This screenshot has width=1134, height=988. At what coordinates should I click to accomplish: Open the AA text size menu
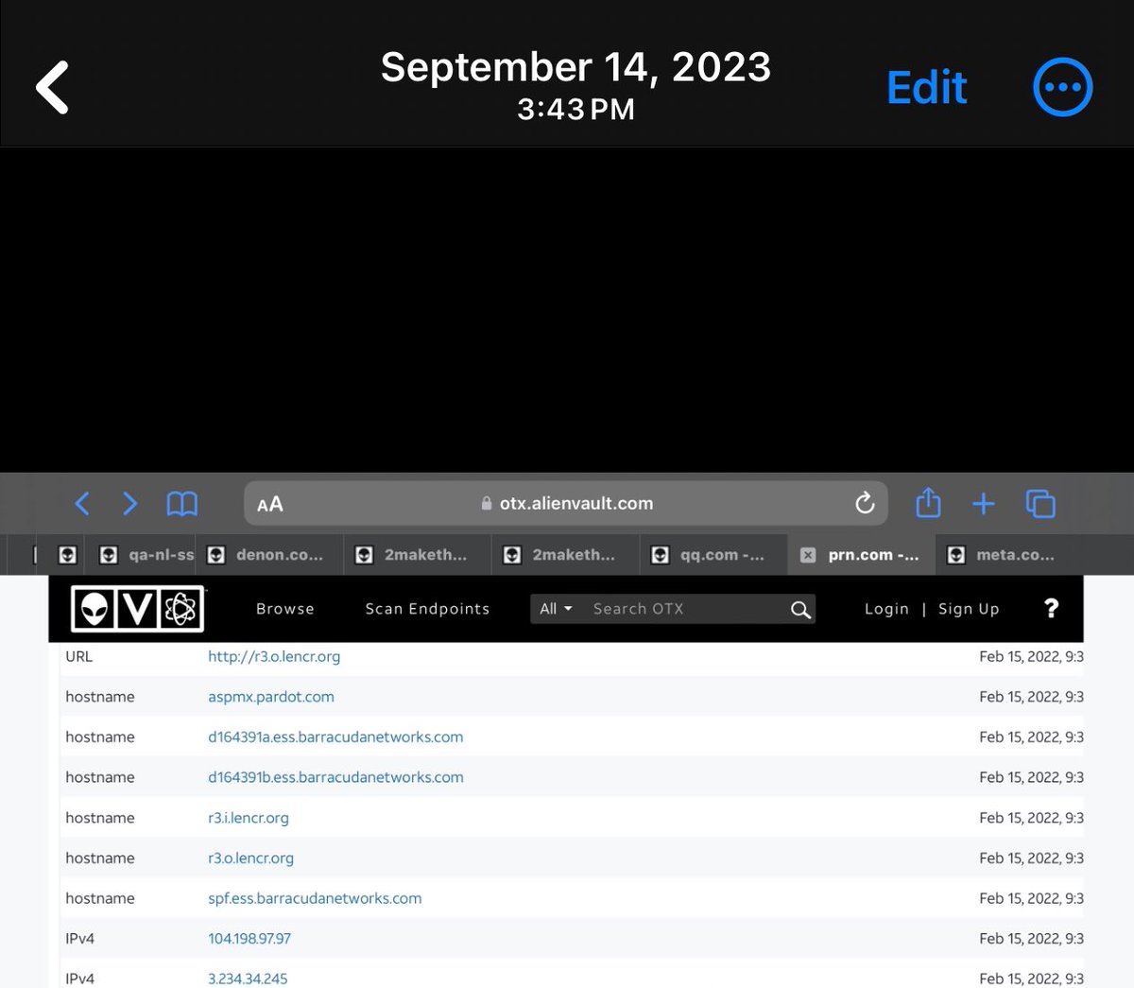[x=269, y=504]
